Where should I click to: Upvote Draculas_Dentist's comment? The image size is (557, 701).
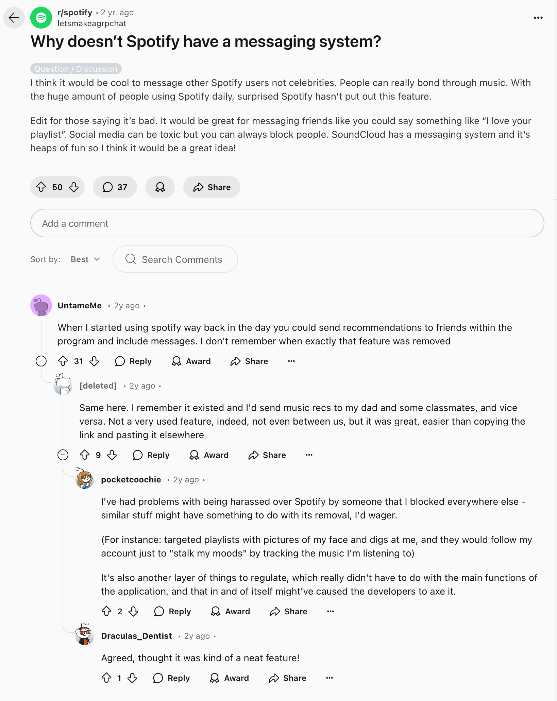coord(106,678)
